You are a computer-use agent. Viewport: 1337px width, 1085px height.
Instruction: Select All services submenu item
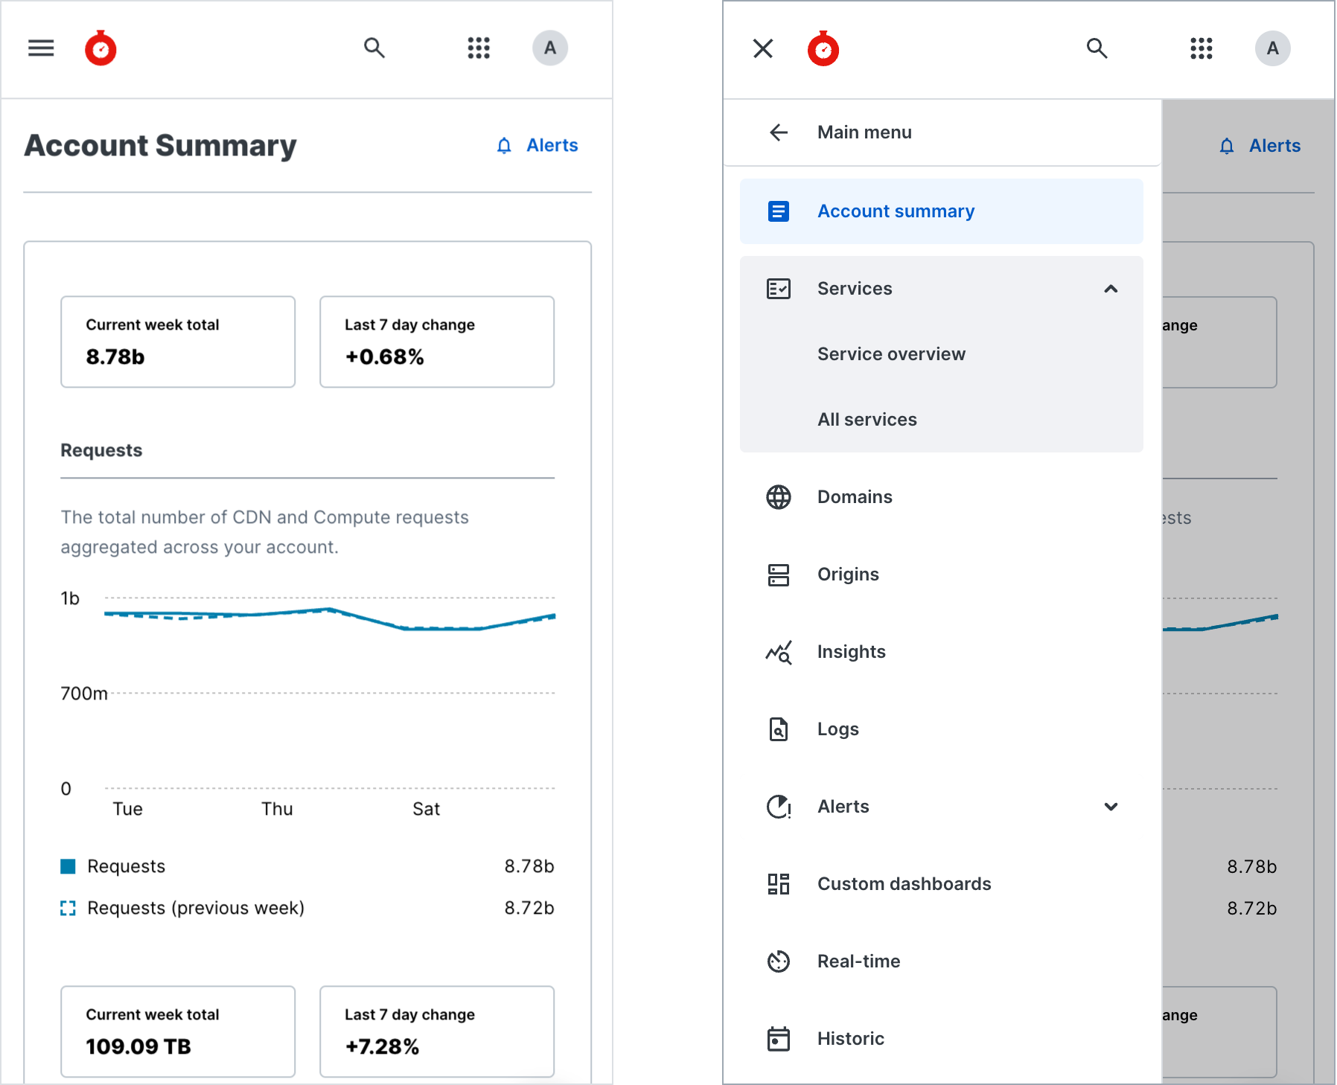click(867, 420)
